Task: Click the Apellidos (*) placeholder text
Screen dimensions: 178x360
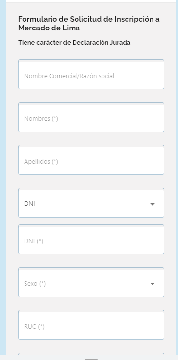Action: click(x=41, y=162)
